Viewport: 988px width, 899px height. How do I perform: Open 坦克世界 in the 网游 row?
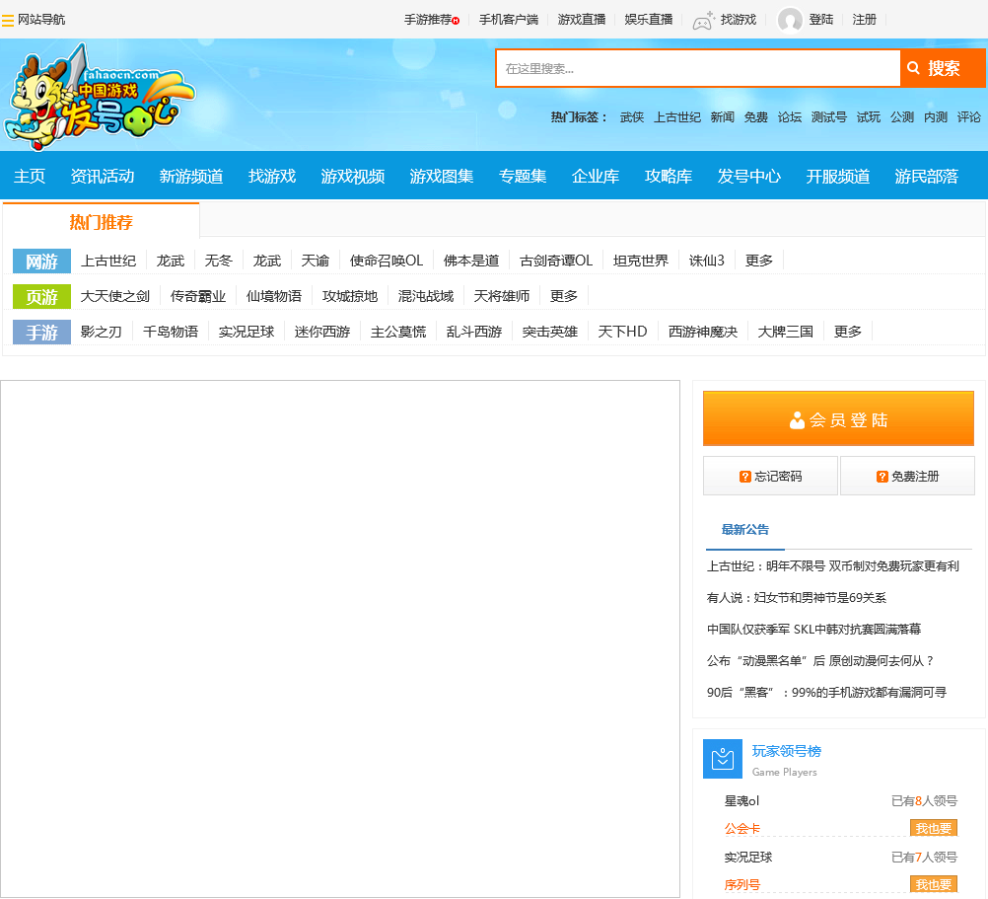[640, 261]
